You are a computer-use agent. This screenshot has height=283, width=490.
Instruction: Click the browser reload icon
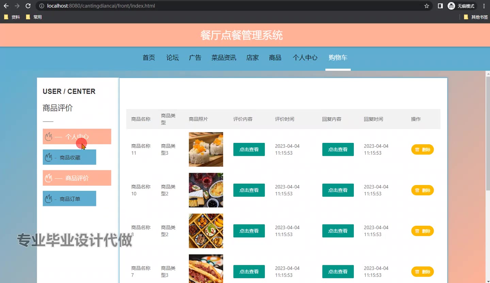click(x=28, y=6)
